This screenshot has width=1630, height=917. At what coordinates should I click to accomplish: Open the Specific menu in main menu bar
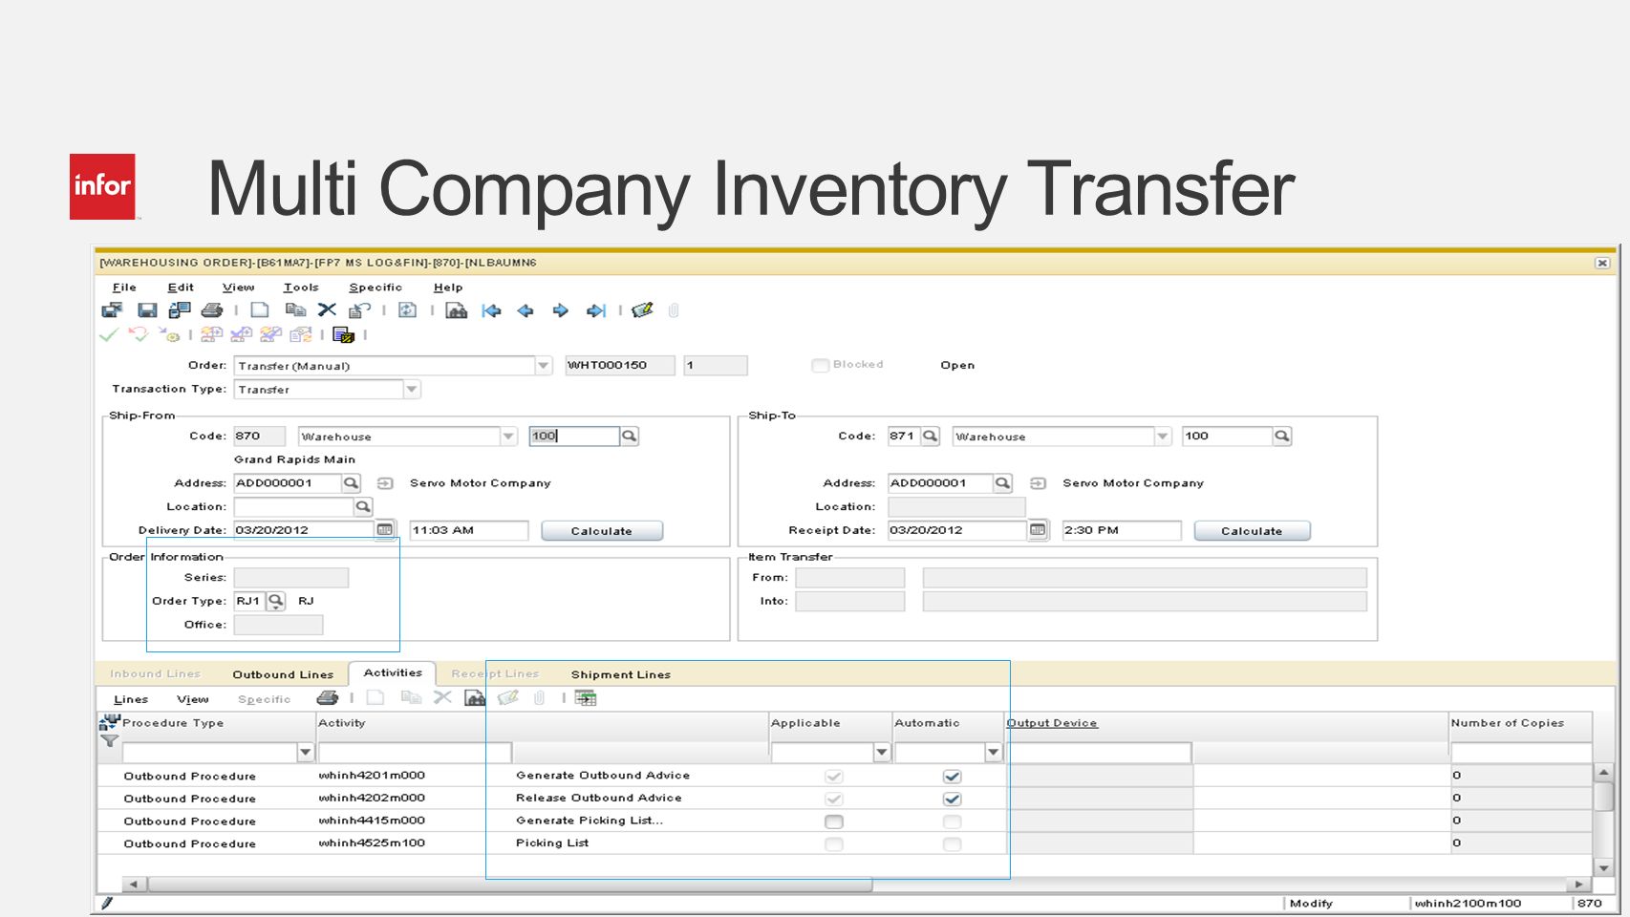tap(375, 287)
